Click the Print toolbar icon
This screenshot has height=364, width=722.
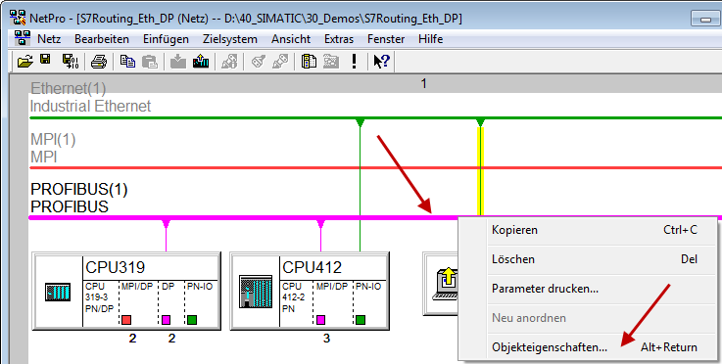tap(99, 62)
